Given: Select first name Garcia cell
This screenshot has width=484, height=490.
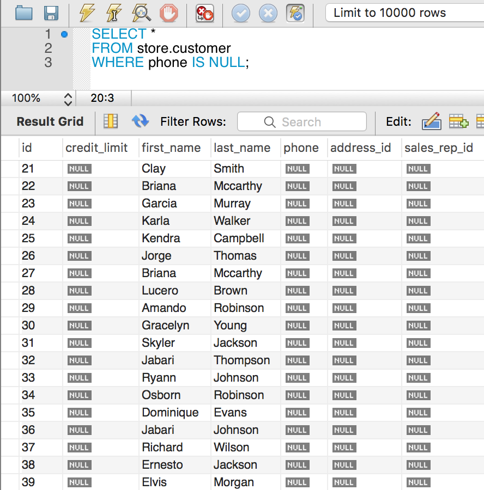Looking at the screenshot, I should point(175,204).
